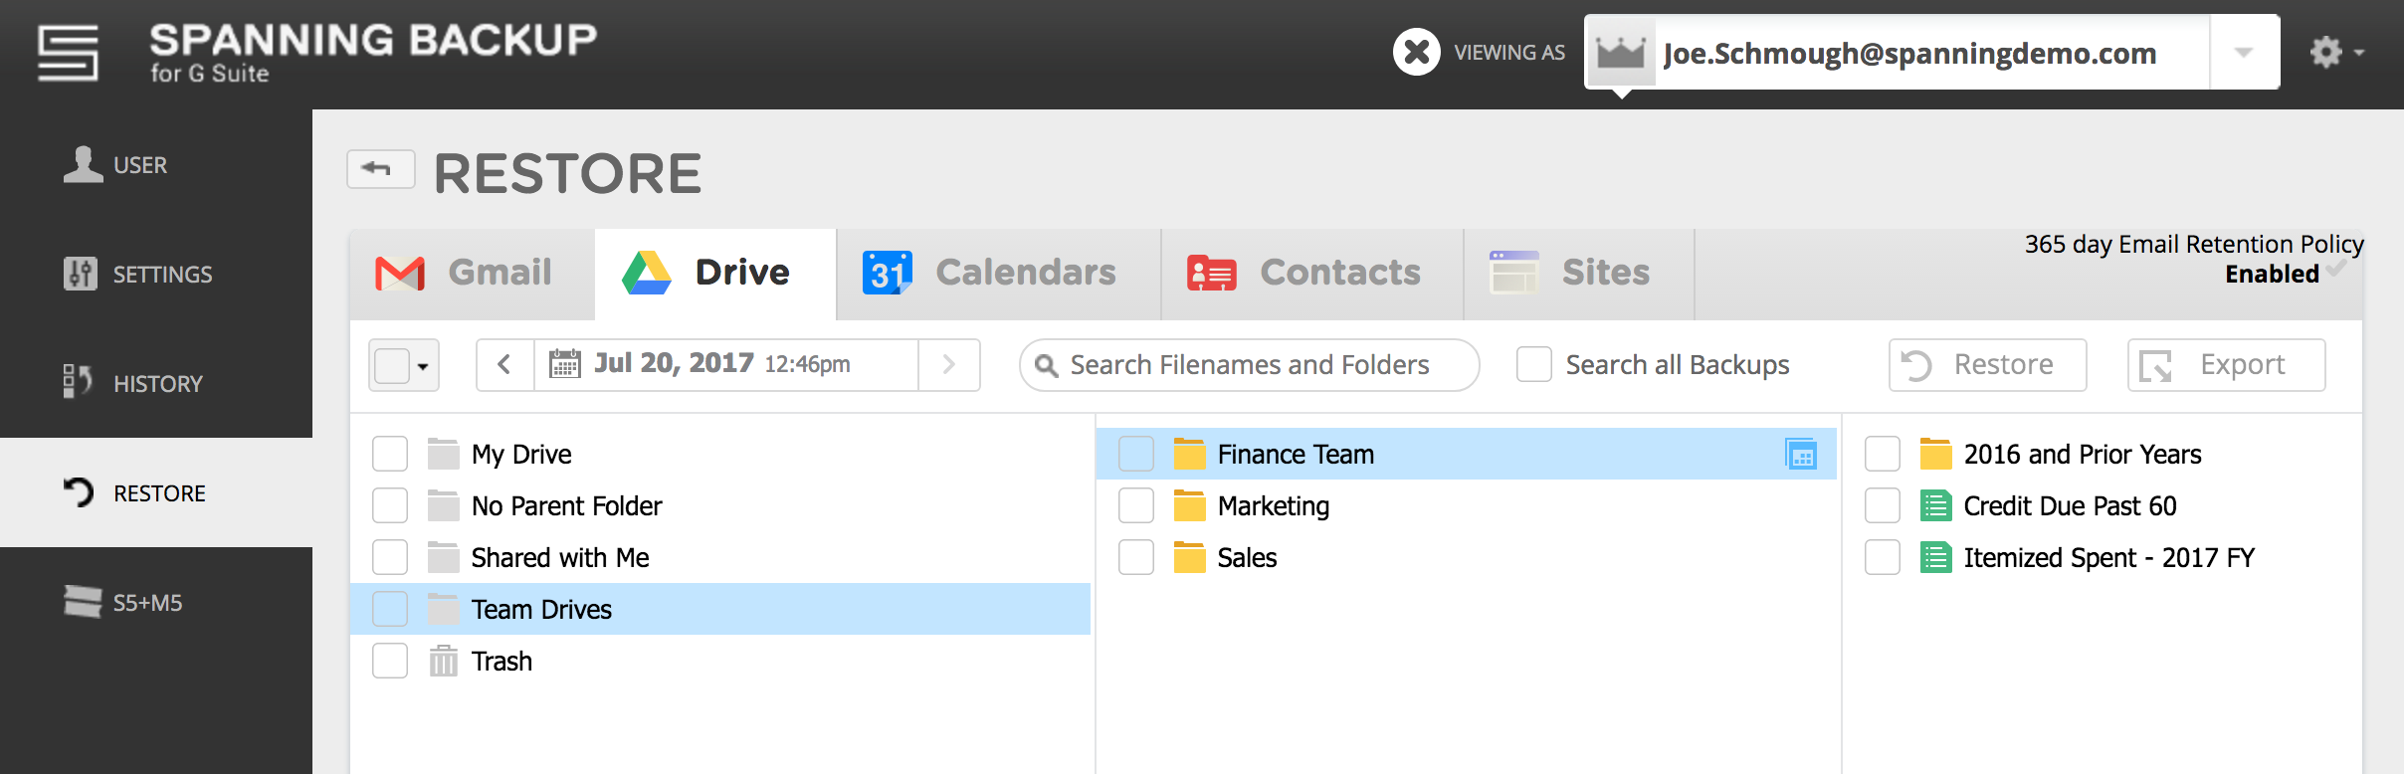Click the Shared with Me folder icon
Screen dimensions: 2404x774
click(443, 557)
